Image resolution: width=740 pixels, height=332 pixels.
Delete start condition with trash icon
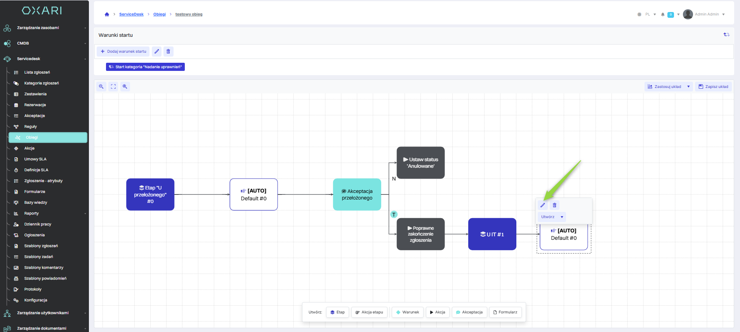[x=168, y=52]
